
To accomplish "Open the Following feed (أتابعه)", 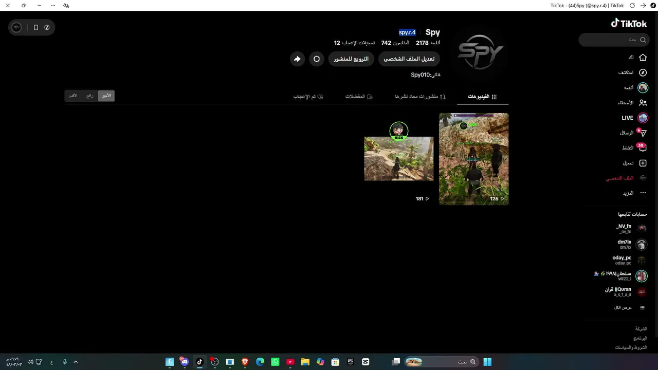I will coord(635,88).
